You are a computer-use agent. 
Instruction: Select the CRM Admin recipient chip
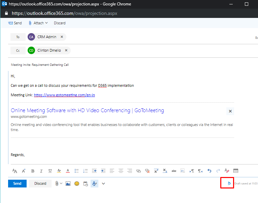click(47, 37)
